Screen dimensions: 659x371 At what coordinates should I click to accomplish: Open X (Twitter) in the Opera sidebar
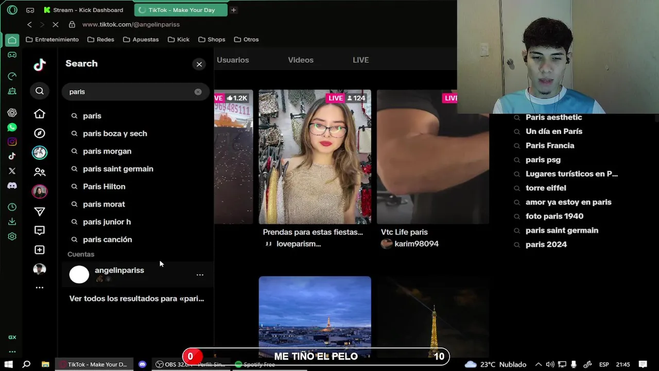[12, 171]
